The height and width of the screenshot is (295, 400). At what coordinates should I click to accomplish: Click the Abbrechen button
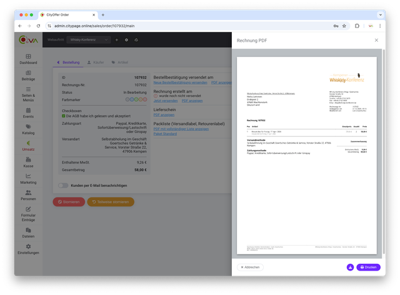point(250,267)
